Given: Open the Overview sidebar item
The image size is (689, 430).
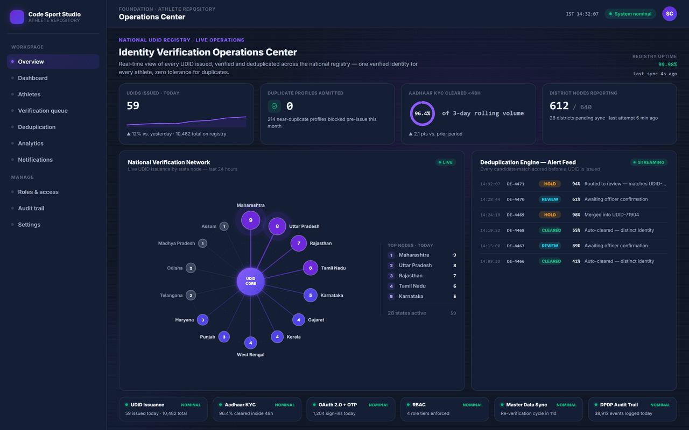Looking at the screenshot, I should [x=53, y=61].
